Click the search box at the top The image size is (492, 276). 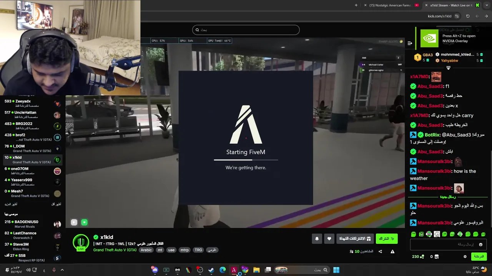click(246, 30)
